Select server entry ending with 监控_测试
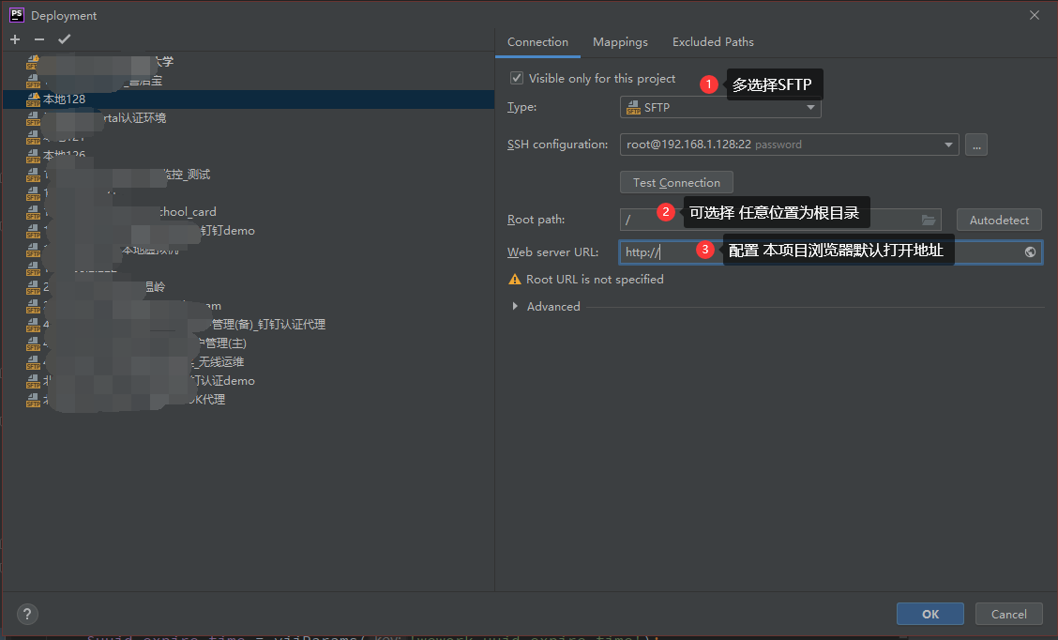Screen dimensions: 1058x640 [x=249, y=175]
